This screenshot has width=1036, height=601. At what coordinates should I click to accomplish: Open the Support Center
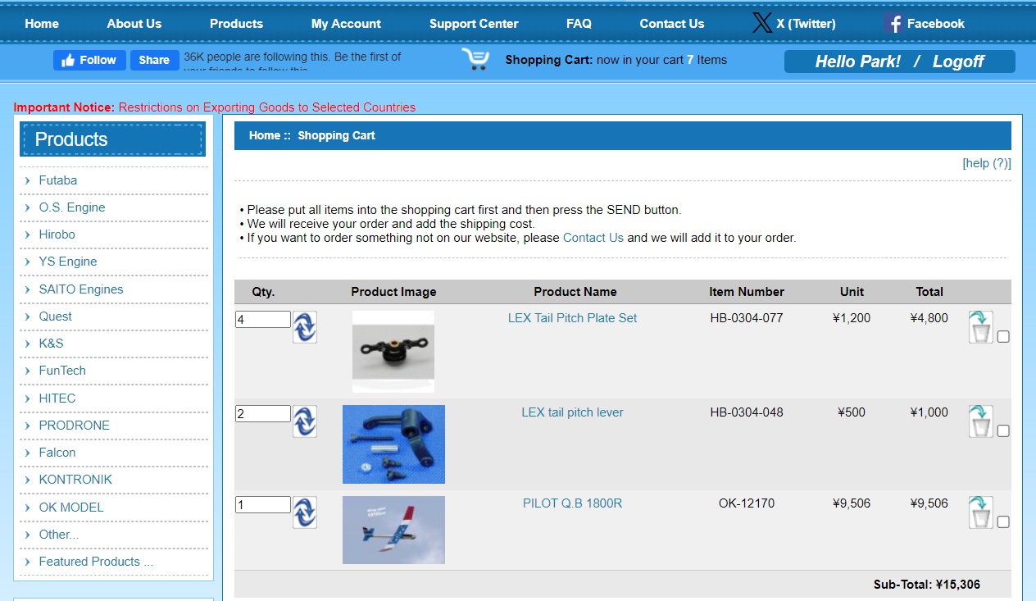(474, 24)
